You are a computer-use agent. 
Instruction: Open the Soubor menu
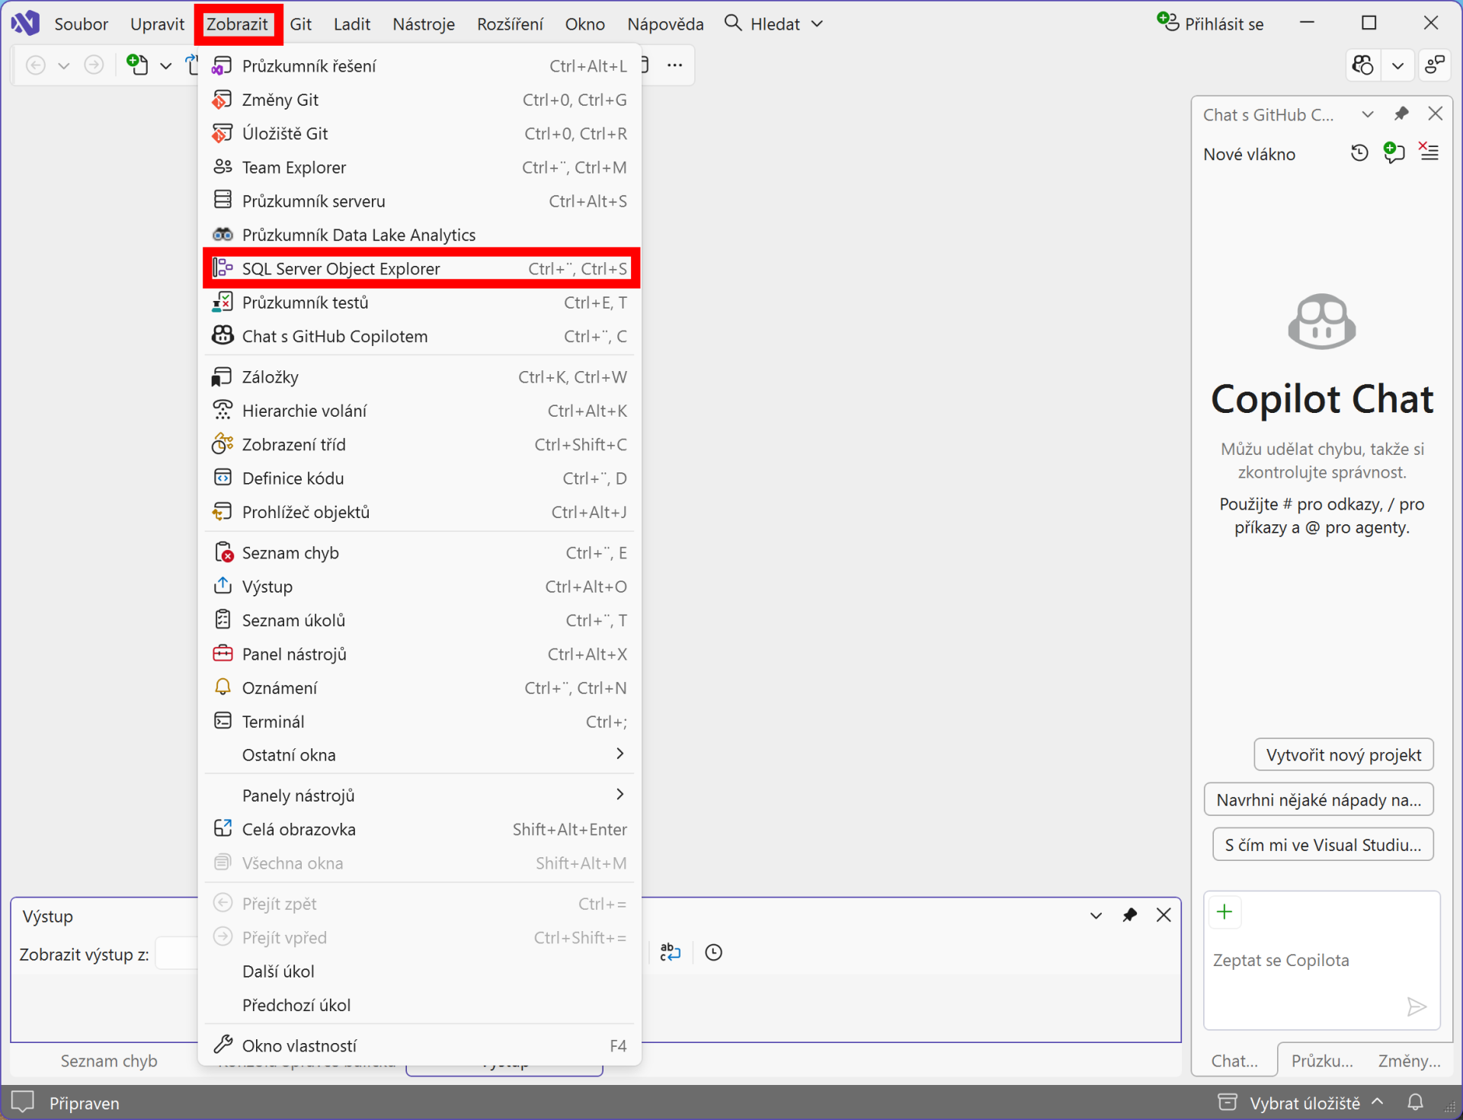pyautogui.click(x=81, y=24)
